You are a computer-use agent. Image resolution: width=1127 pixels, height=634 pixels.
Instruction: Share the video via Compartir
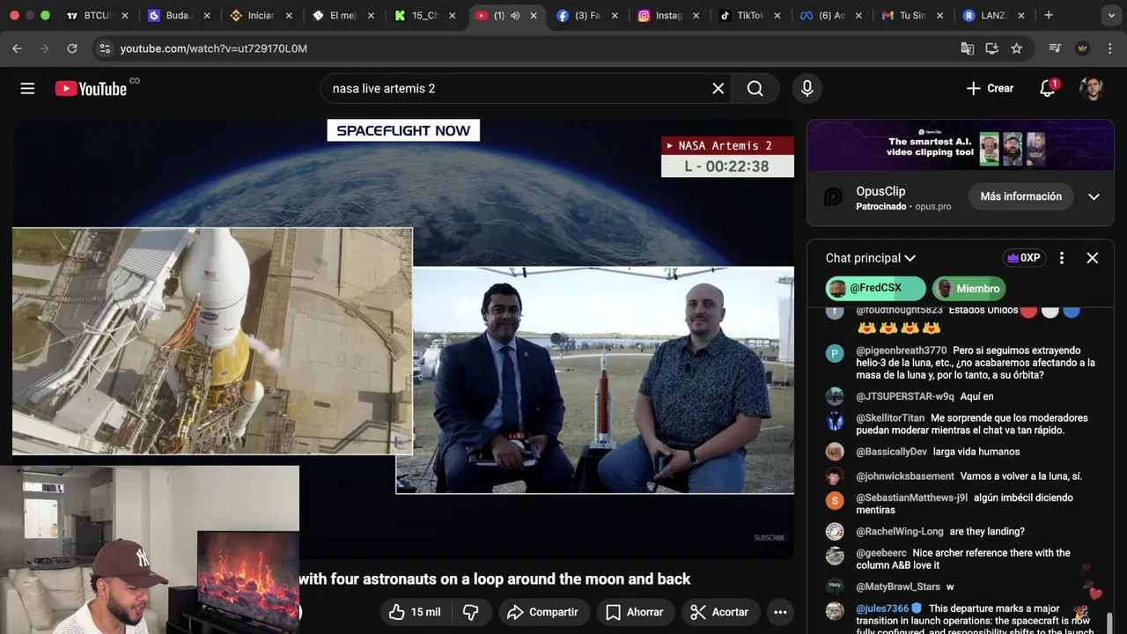(x=543, y=612)
